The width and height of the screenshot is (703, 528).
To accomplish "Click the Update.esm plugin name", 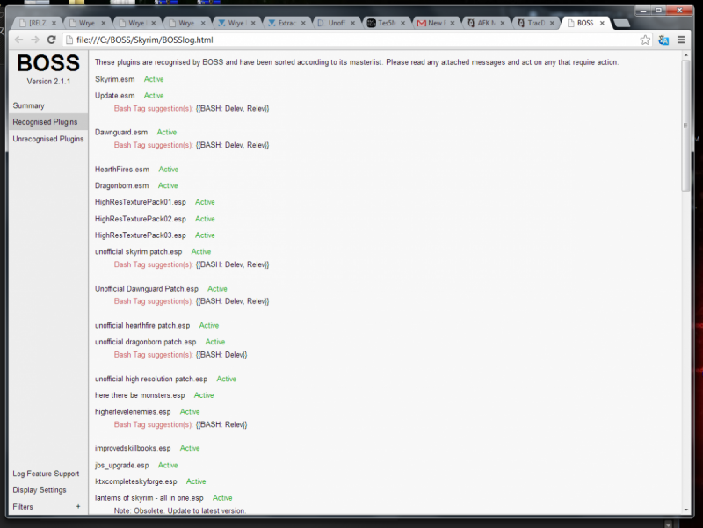I will [115, 96].
